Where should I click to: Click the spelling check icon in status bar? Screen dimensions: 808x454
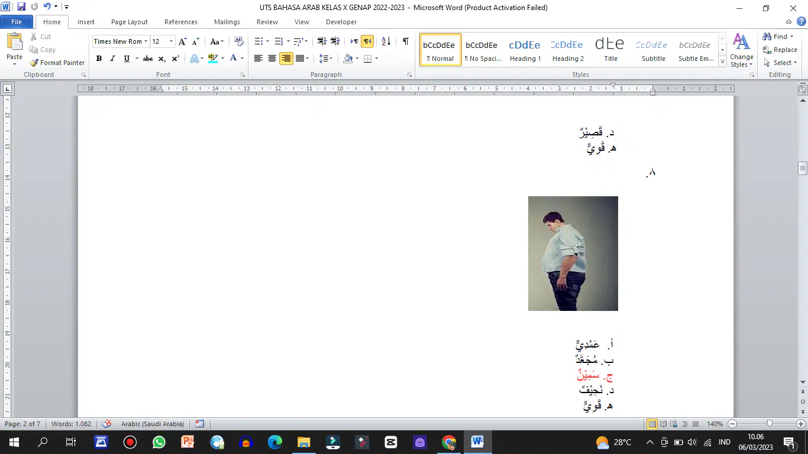pyautogui.click(x=107, y=424)
